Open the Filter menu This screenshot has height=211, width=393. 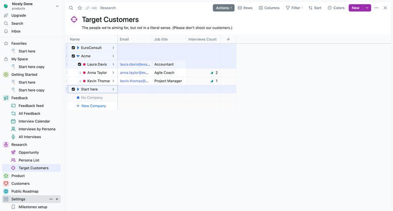(294, 8)
